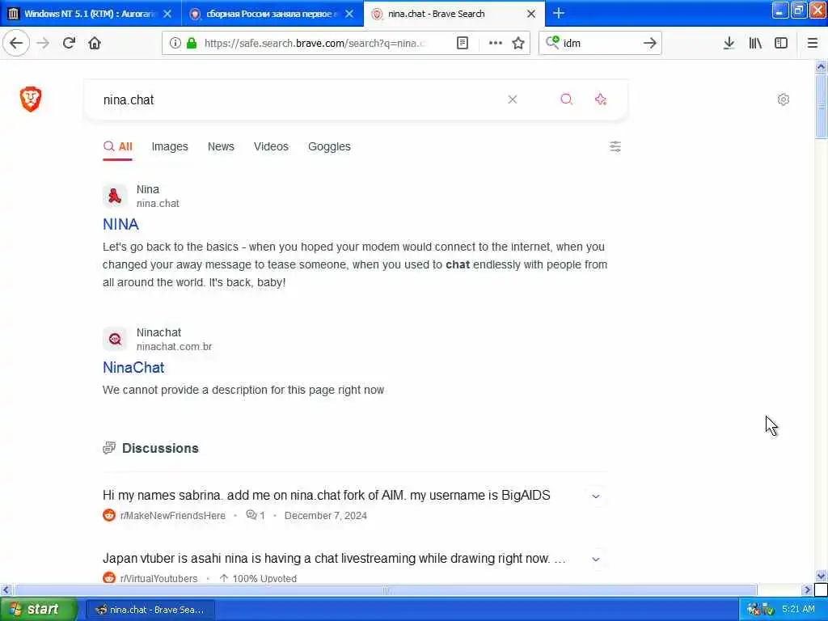The width and height of the screenshot is (828, 621).
Task: Click vertical scrollbar down arrow
Action: coord(821,576)
